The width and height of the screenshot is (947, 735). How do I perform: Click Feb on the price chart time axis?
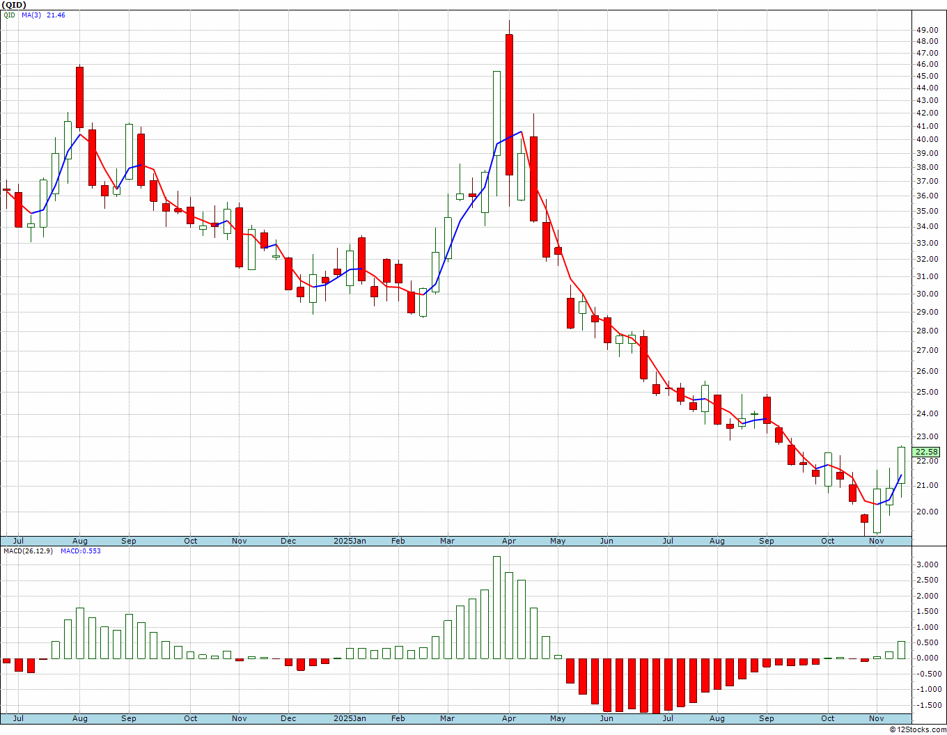click(398, 541)
